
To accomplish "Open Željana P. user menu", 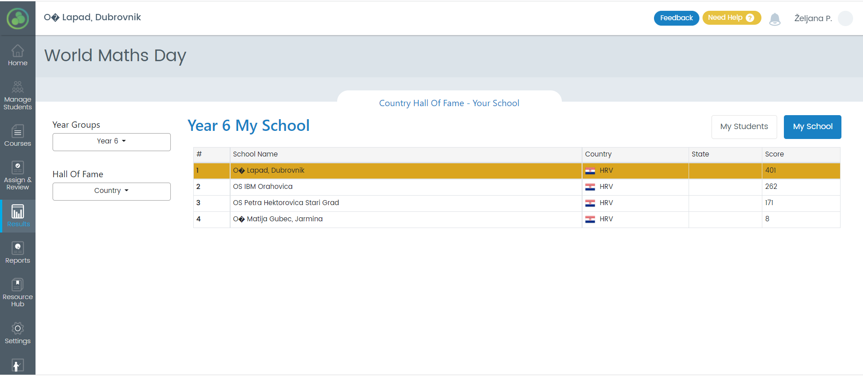I will tap(813, 18).
